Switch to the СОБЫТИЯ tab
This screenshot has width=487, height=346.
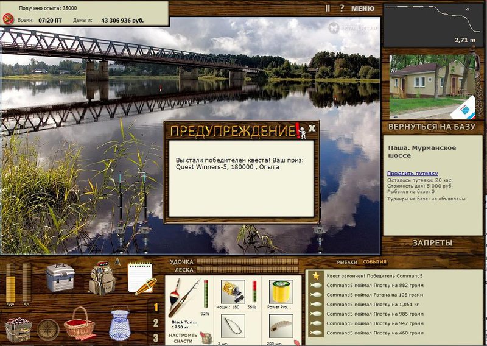pos(374,262)
